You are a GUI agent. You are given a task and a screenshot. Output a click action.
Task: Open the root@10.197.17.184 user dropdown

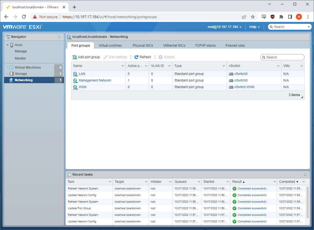[x=225, y=27]
